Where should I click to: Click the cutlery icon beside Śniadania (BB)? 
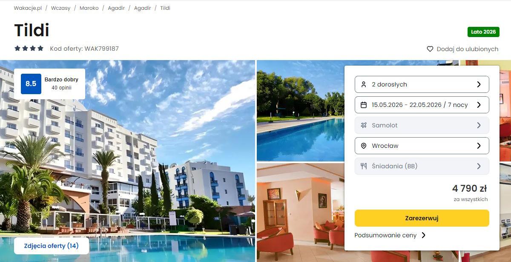coord(364,166)
